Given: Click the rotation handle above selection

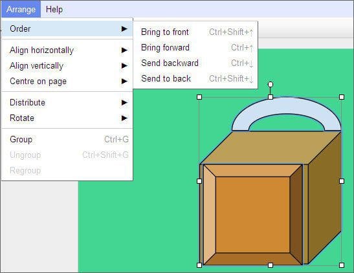Looking at the screenshot, I should 271,84.
